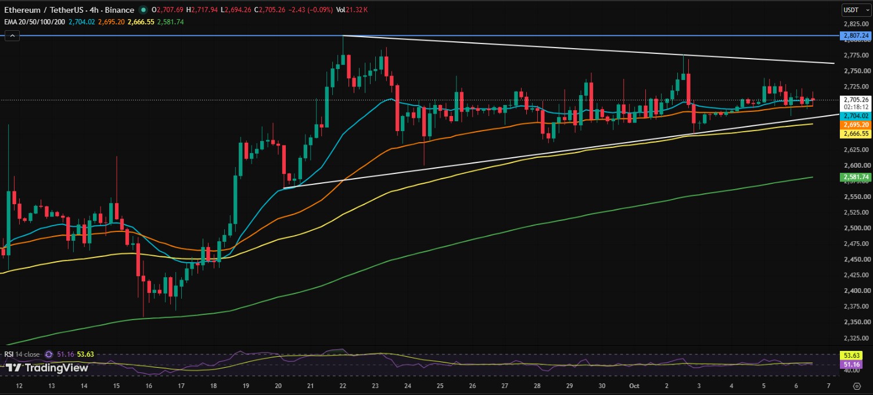Click the yellow 2,666.55 EMA axis label

coord(856,133)
